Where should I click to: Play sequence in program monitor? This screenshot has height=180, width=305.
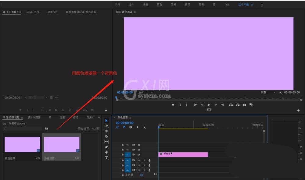209,105
